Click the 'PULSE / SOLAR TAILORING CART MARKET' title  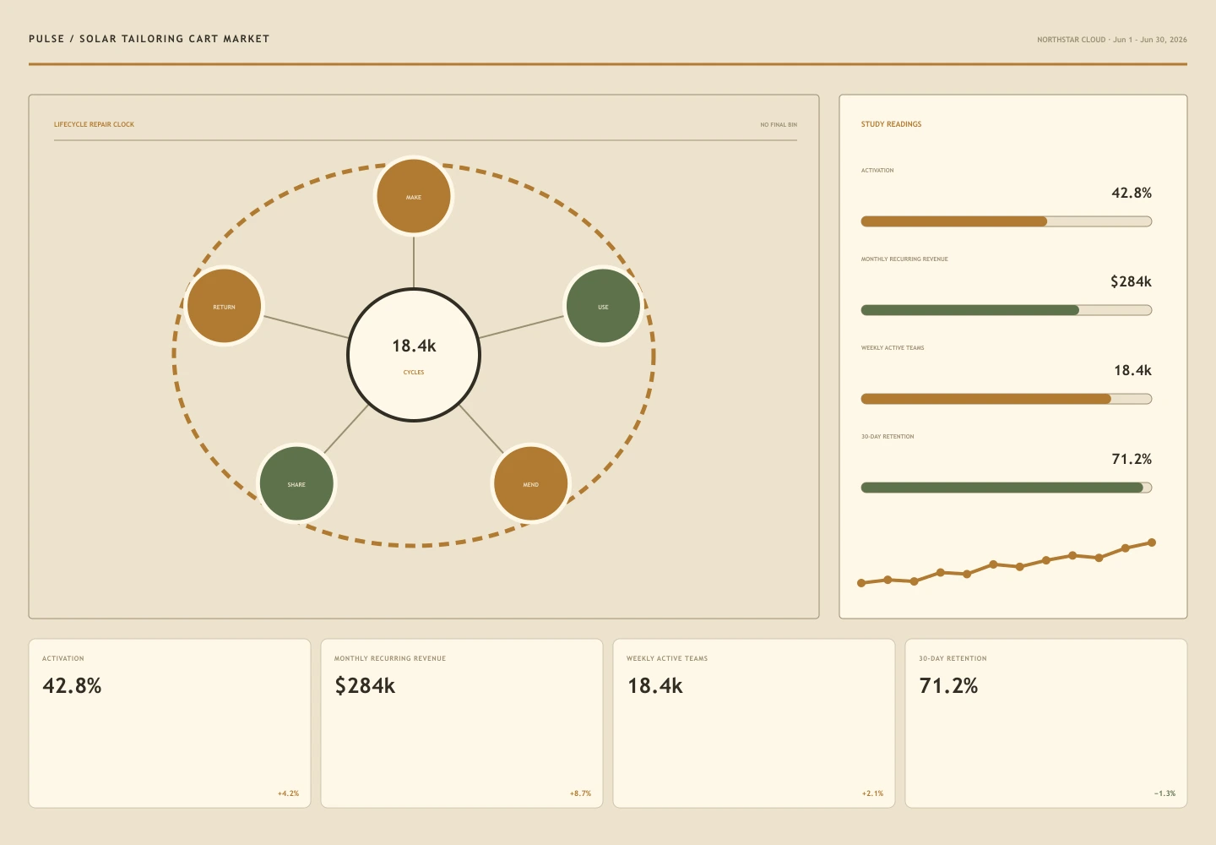tap(149, 39)
